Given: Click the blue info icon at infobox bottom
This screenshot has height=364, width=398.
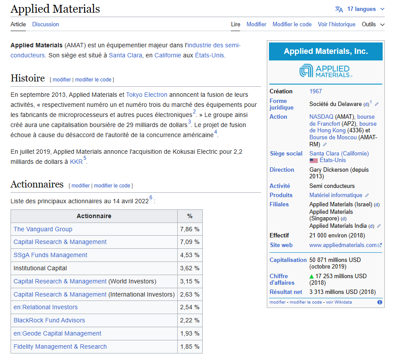Looking at the screenshot, I should 380,302.
